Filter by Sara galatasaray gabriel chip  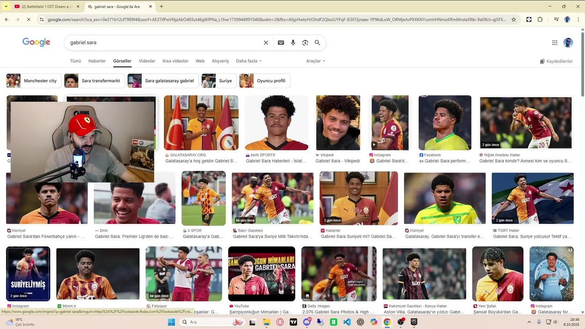163,81
